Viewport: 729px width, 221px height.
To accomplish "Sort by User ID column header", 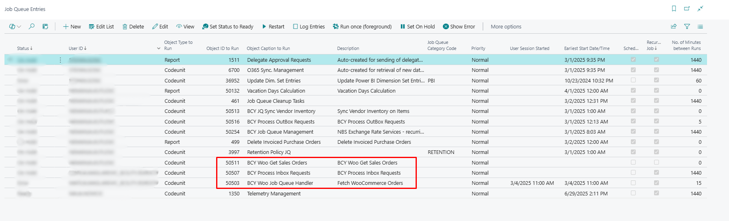I will click(77, 48).
